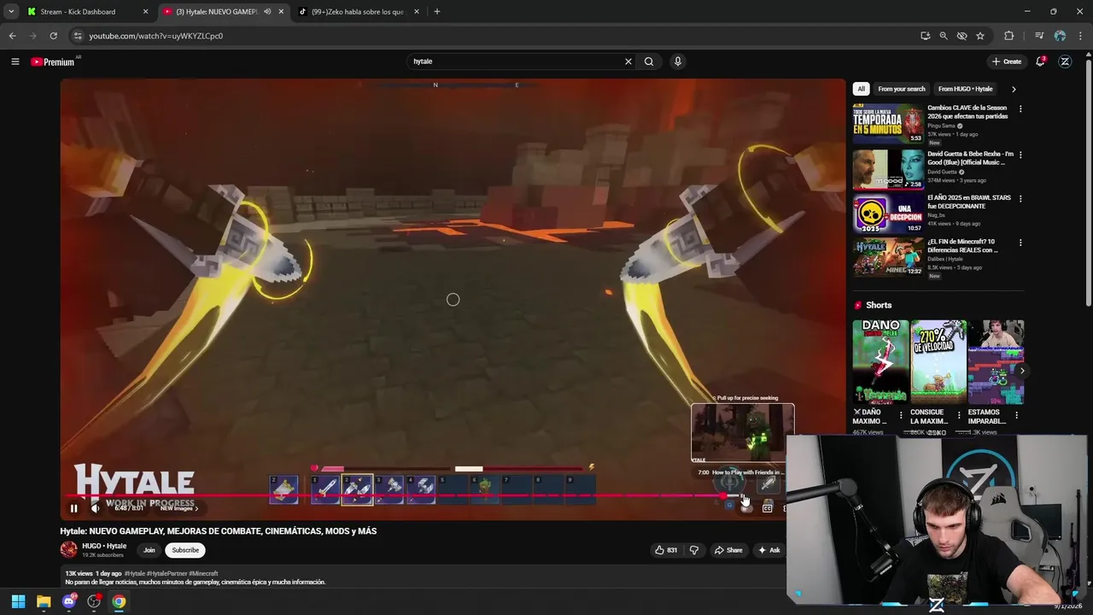Select the From HUGO • Hytale chip

[965, 89]
